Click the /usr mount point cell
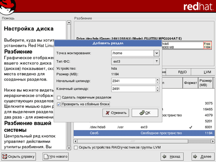The image size is (216, 162). [120, 127]
